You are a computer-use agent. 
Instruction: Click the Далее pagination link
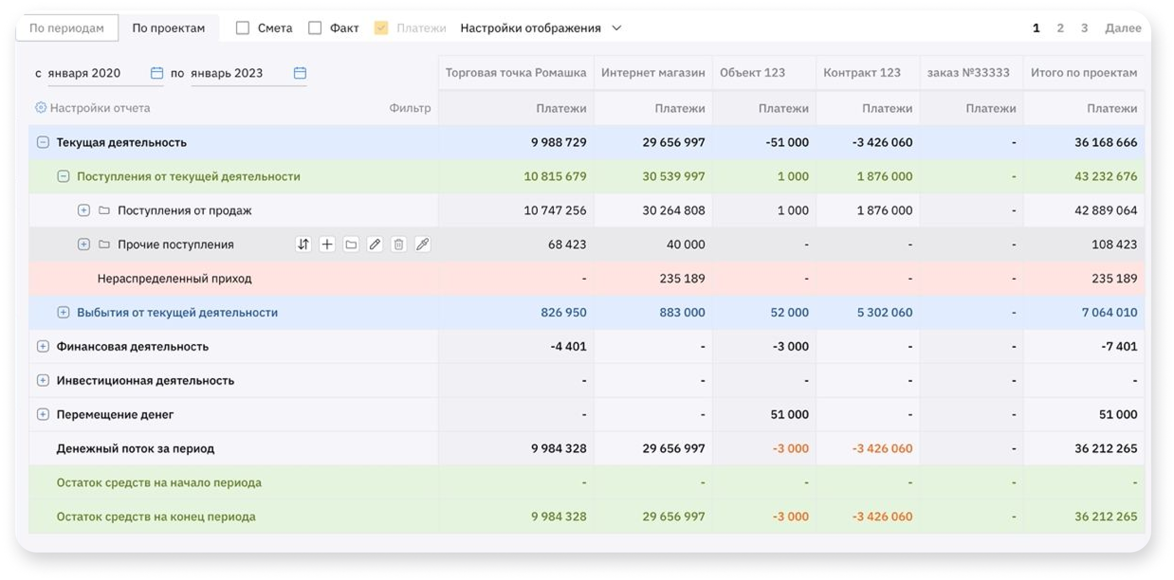[1122, 28]
